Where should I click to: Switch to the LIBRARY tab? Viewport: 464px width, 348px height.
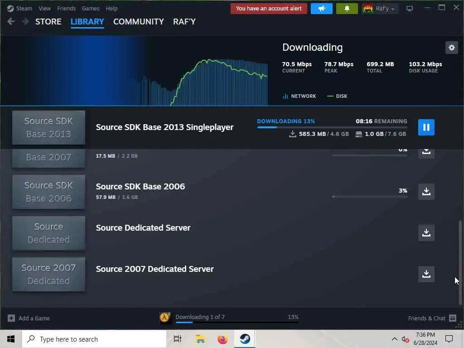tap(87, 22)
